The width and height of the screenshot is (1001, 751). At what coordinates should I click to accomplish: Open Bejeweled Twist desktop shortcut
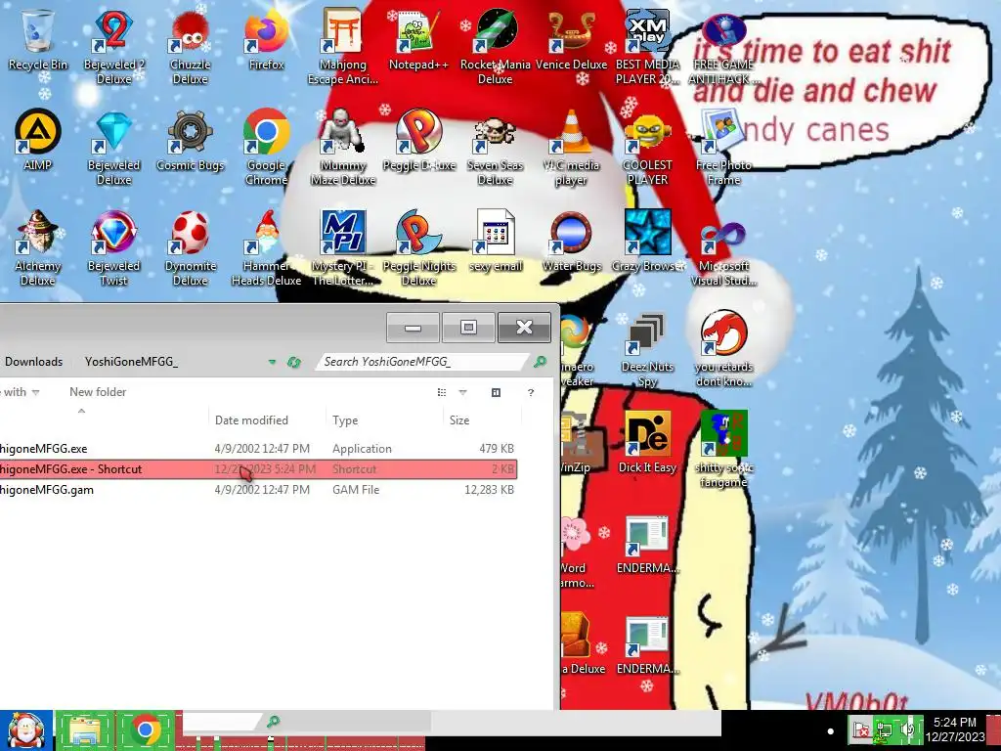(x=113, y=247)
